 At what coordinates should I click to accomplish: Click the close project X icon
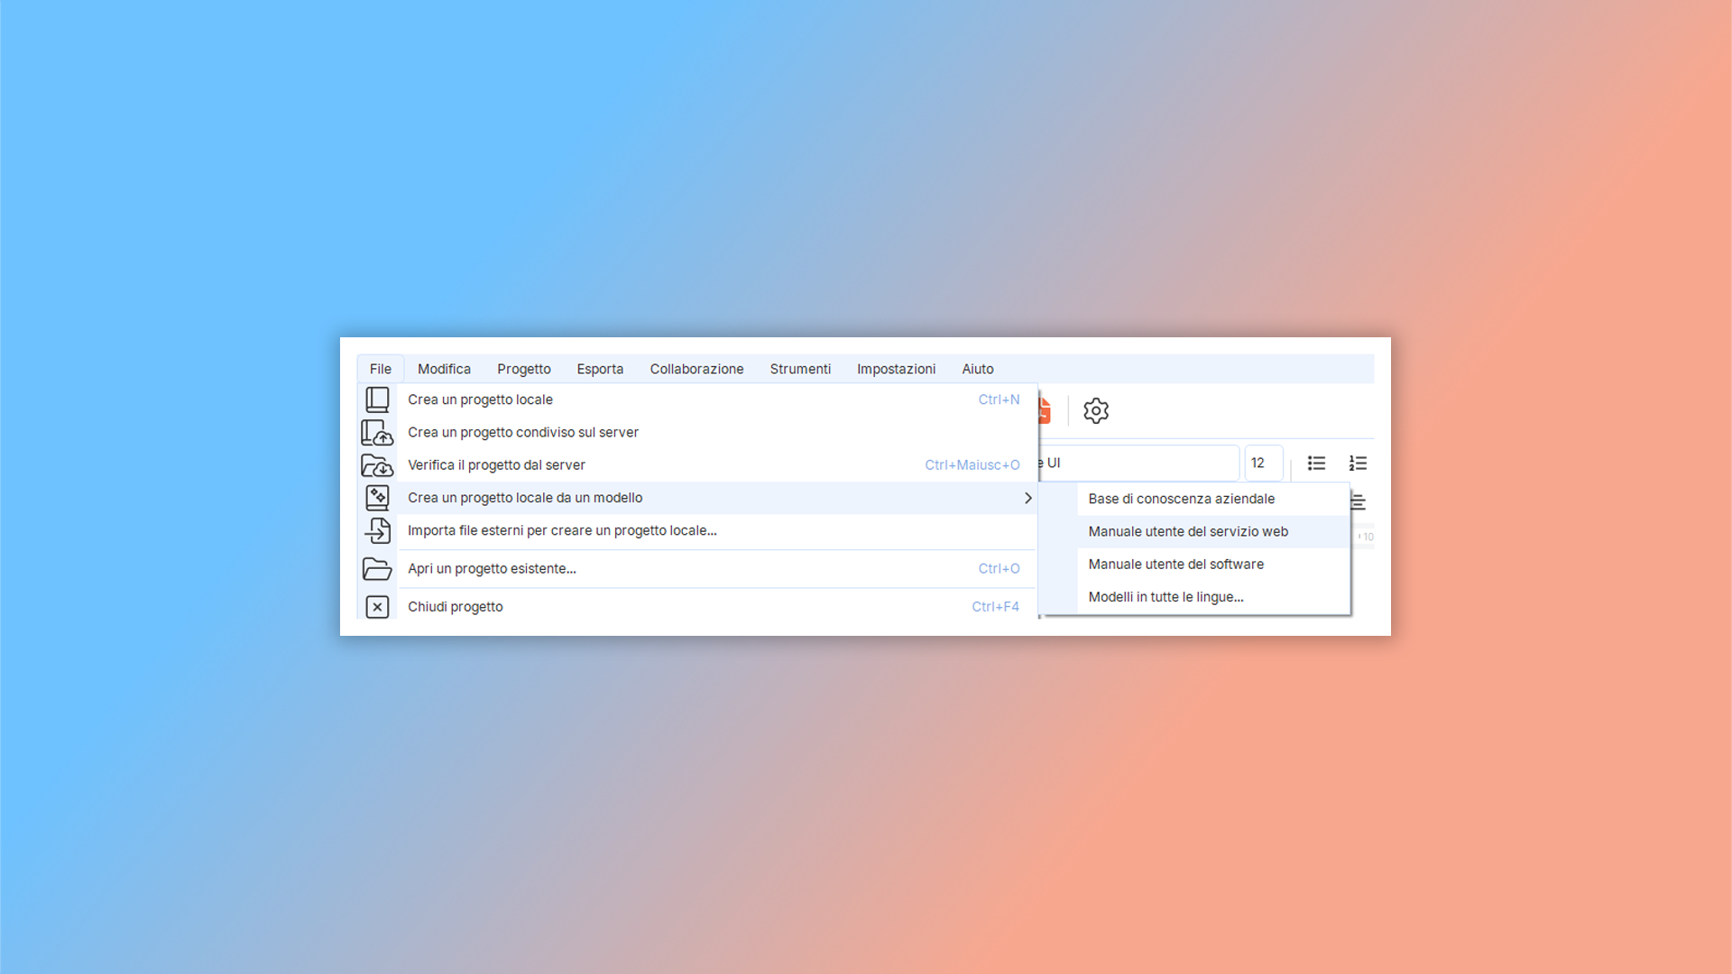tap(377, 607)
